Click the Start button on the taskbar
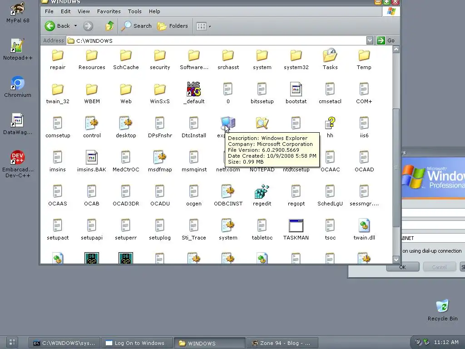Screen dimensions: 465x349 click(x=12, y=342)
